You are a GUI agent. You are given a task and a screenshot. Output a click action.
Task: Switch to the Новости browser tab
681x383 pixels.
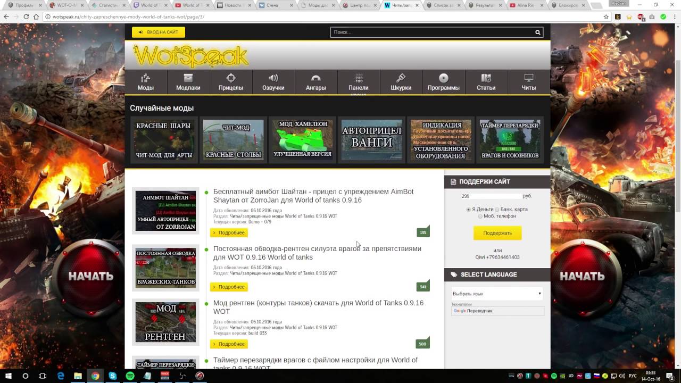coord(232,5)
